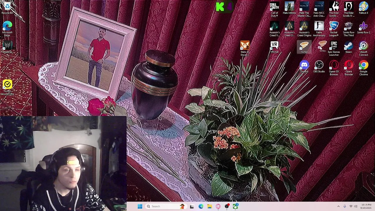Select the Saints Row The Third shortcut

click(x=349, y=29)
